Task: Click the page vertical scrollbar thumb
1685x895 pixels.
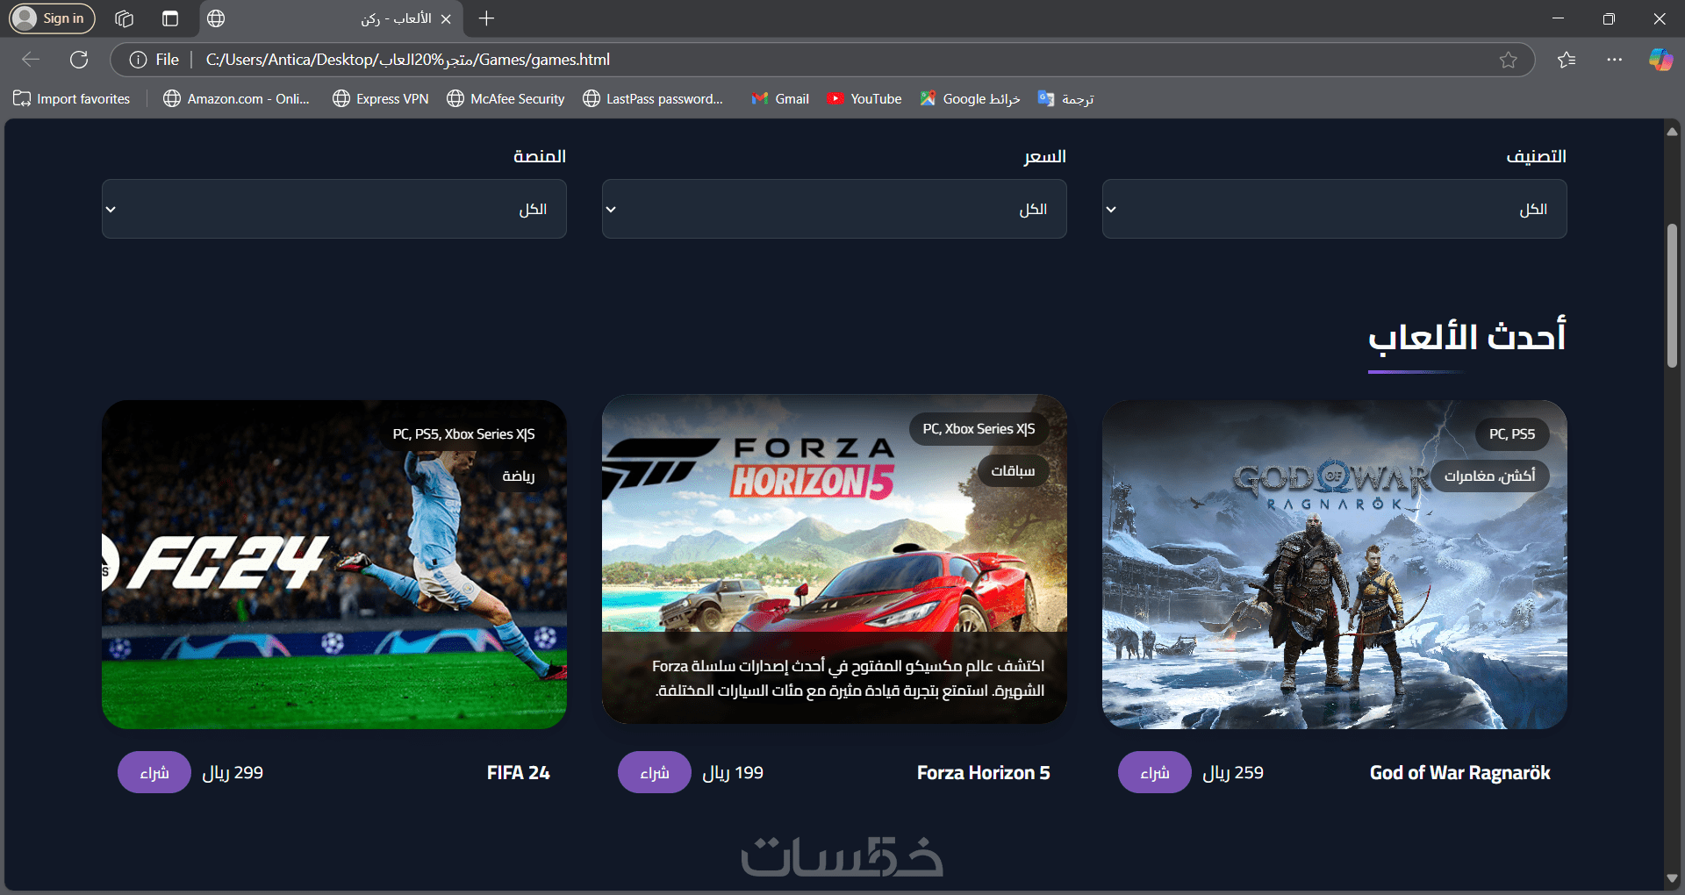Action: tap(1673, 297)
